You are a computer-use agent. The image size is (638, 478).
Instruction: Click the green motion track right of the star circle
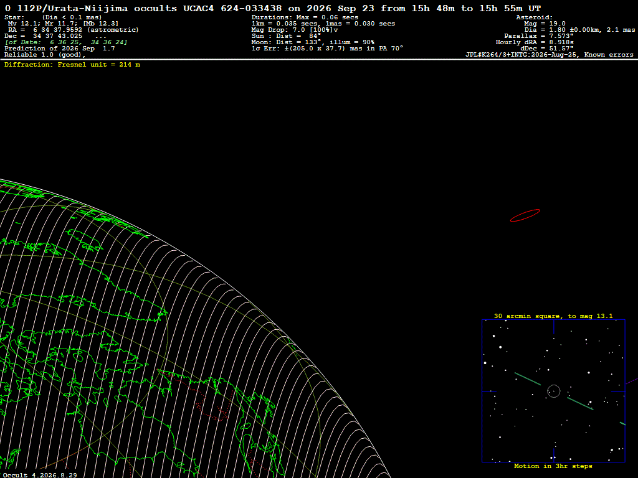[x=580, y=403]
